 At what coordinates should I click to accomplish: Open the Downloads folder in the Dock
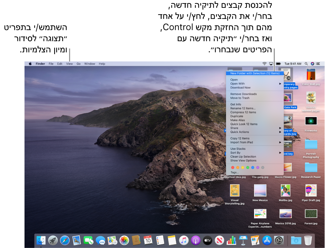coord(296,240)
